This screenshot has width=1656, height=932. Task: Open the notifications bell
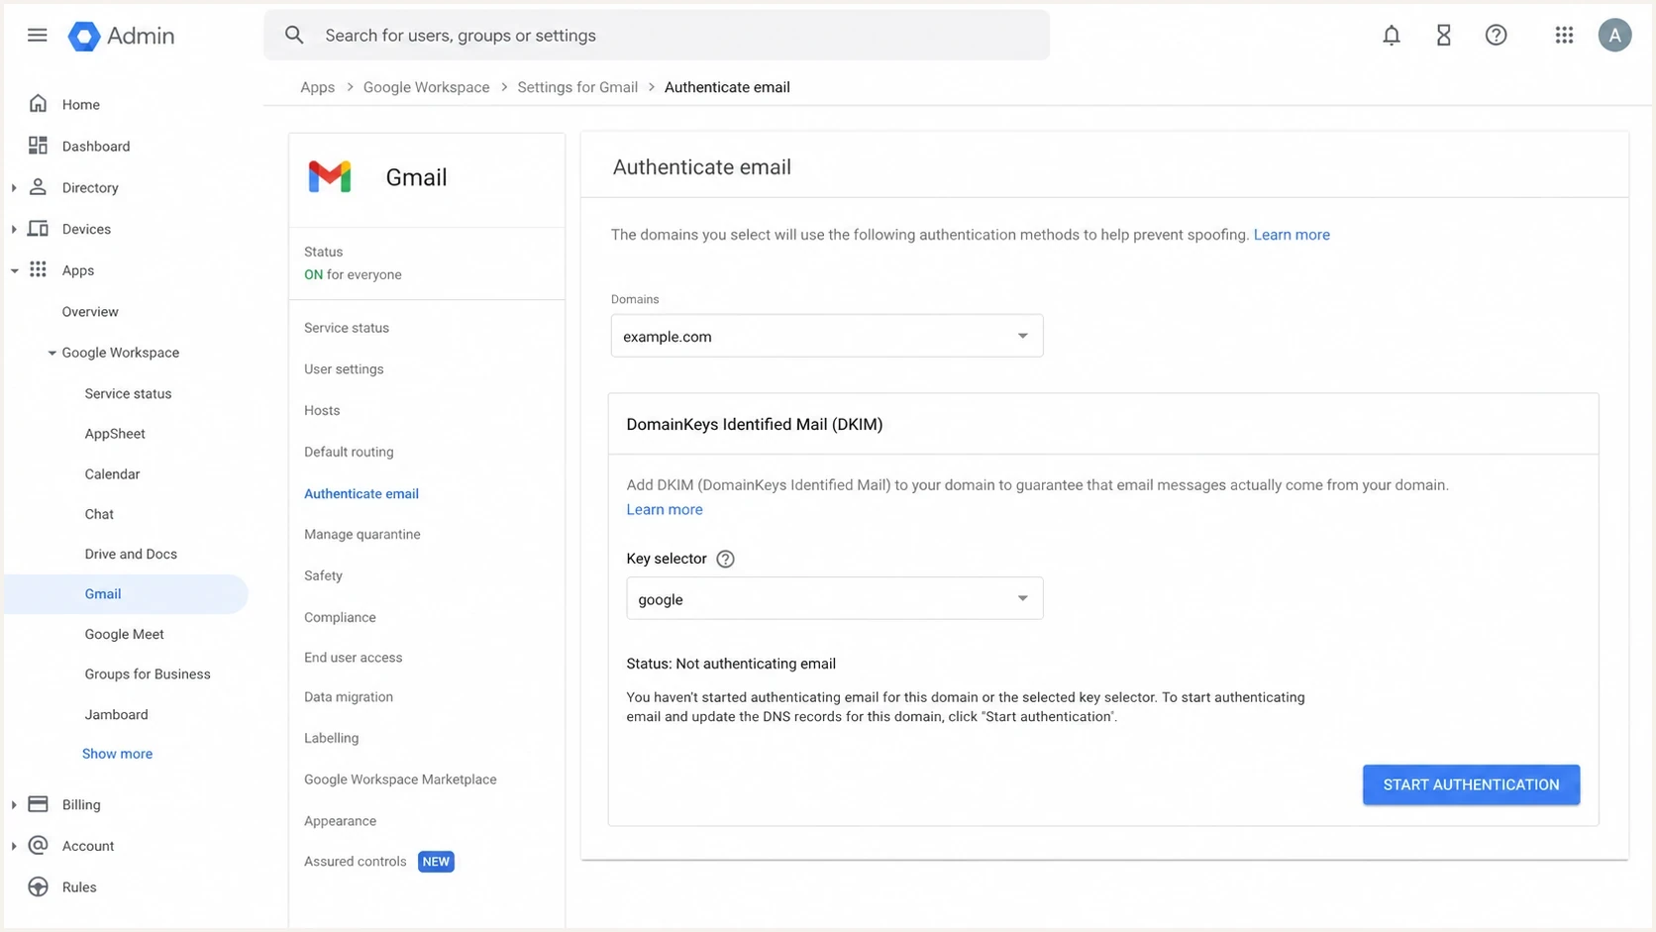pyautogui.click(x=1392, y=36)
